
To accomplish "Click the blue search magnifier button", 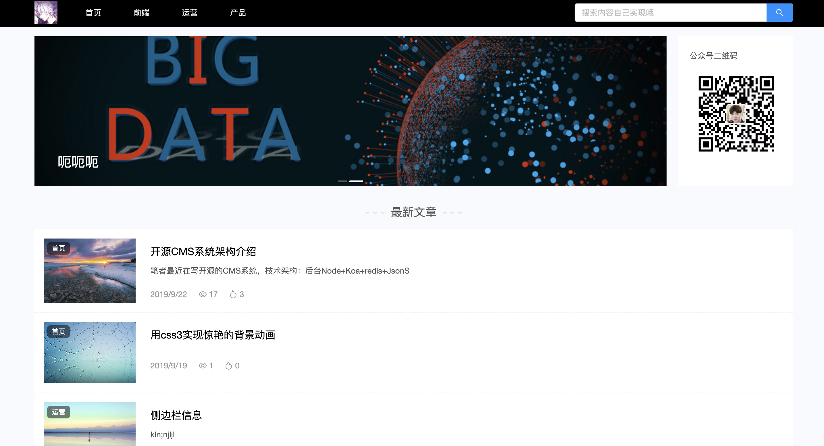I will pyautogui.click(x=779, y=13).
